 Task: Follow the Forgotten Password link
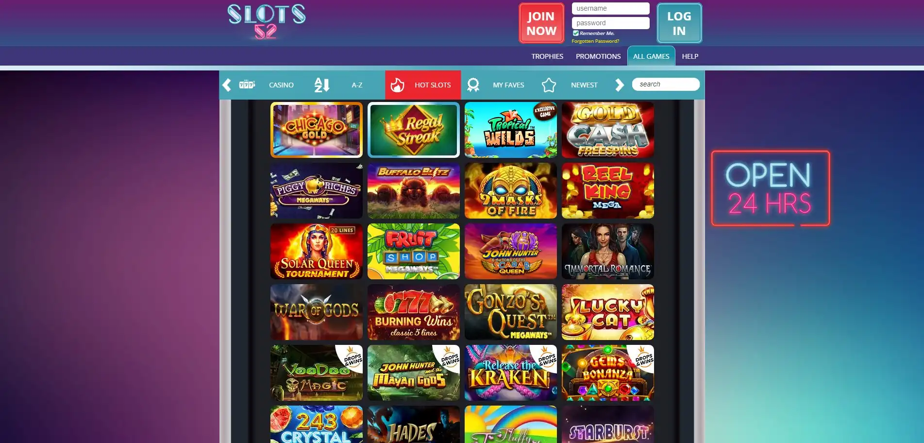(x=595, y=41)
